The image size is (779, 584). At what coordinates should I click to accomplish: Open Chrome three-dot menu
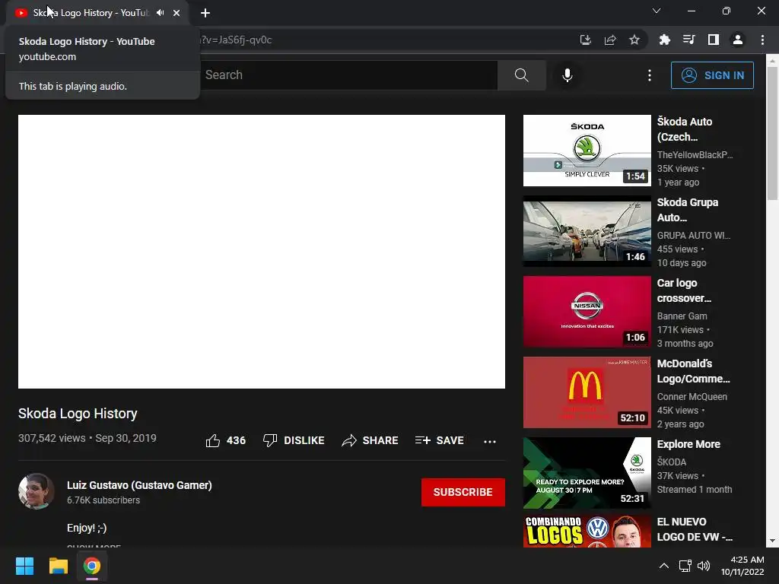pyautogui.click(x=762, y=40)
